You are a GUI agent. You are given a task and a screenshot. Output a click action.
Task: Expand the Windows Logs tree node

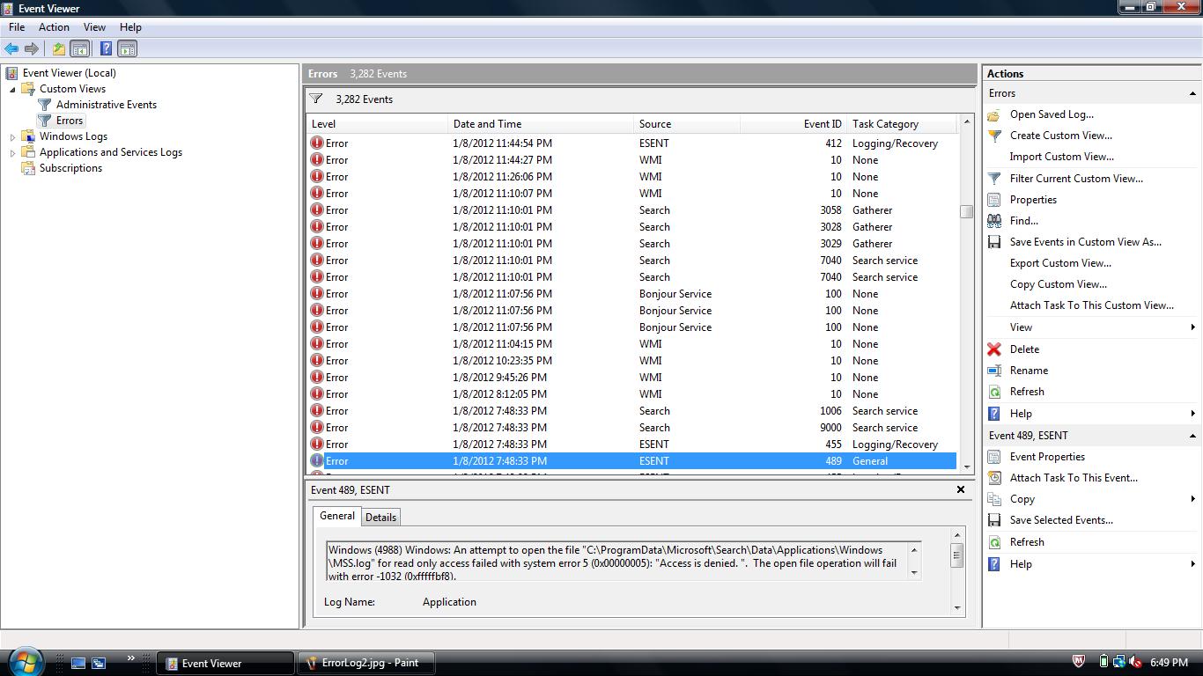[12, 136]
